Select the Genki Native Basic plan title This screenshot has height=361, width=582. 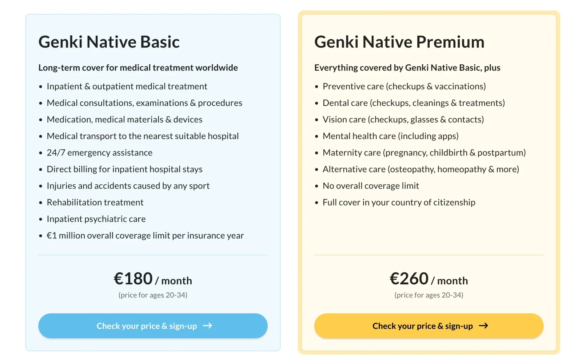point(109,41)
